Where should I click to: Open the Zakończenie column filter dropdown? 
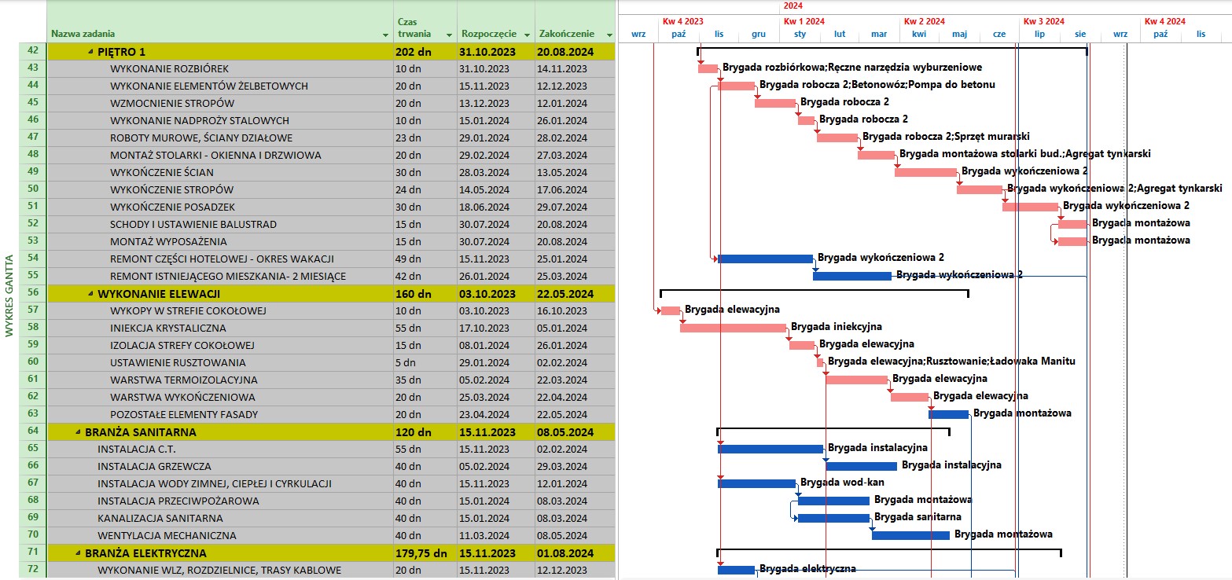pos(609,35)
